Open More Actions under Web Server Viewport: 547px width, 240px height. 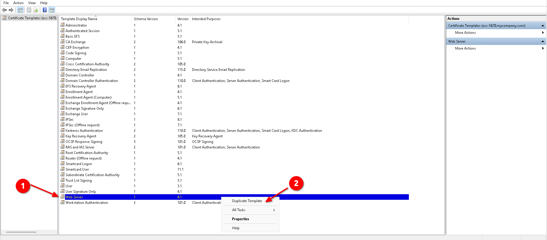pos(465,48)
